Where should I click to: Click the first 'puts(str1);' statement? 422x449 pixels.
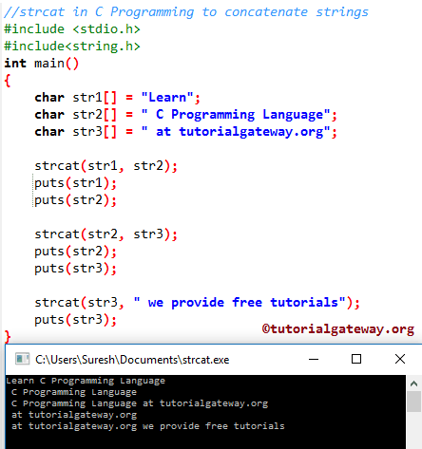pos(76,183)
